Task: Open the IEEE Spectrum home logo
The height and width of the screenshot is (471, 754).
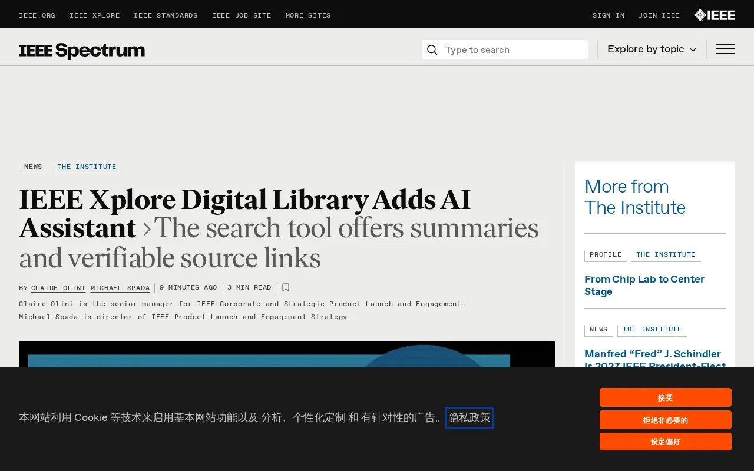Action: click(82, 51)
